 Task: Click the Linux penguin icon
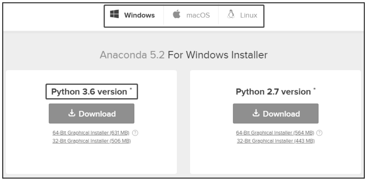pyautogui.click(x=230, y=15)
